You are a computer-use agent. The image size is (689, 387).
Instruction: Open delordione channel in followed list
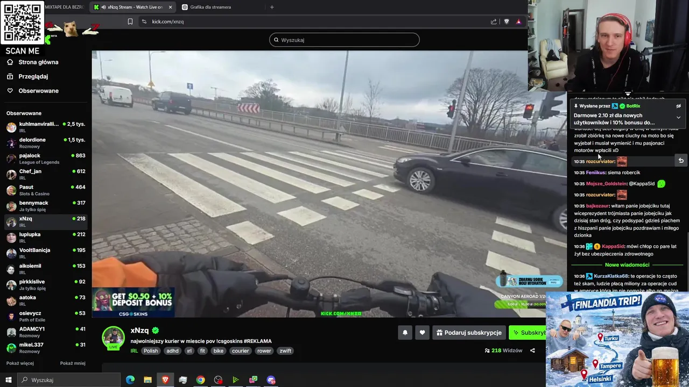tap(46, 143)
